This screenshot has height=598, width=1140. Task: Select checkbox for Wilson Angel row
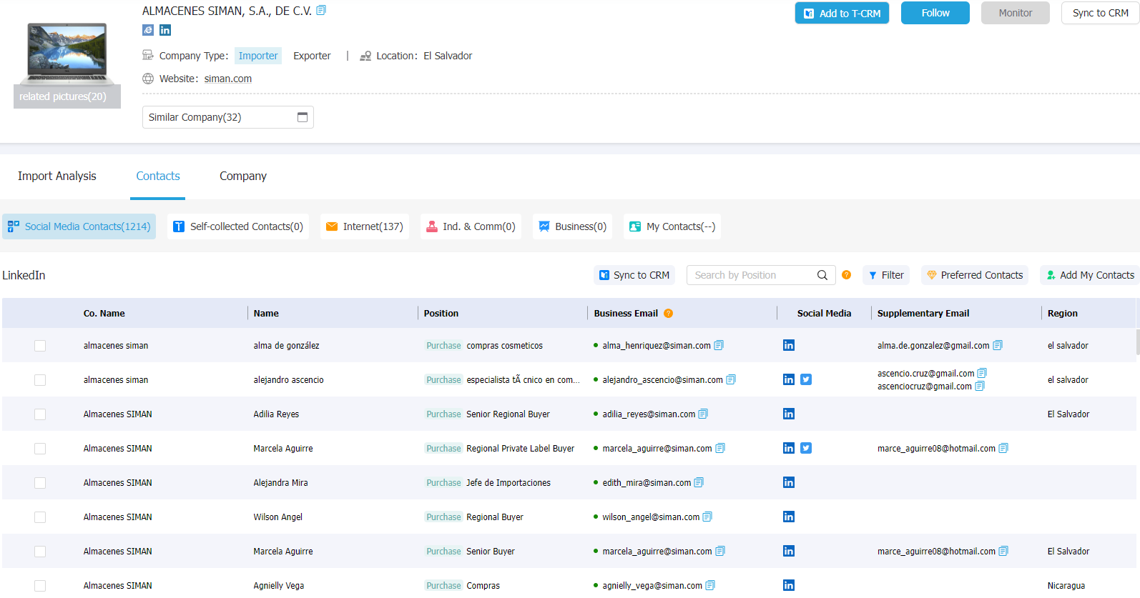40,517
